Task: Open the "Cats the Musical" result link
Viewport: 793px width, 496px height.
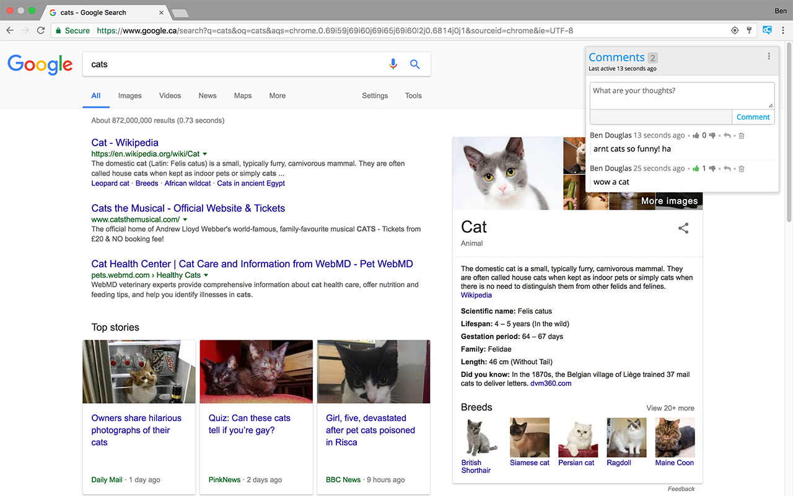Action: tap(188, 208)
